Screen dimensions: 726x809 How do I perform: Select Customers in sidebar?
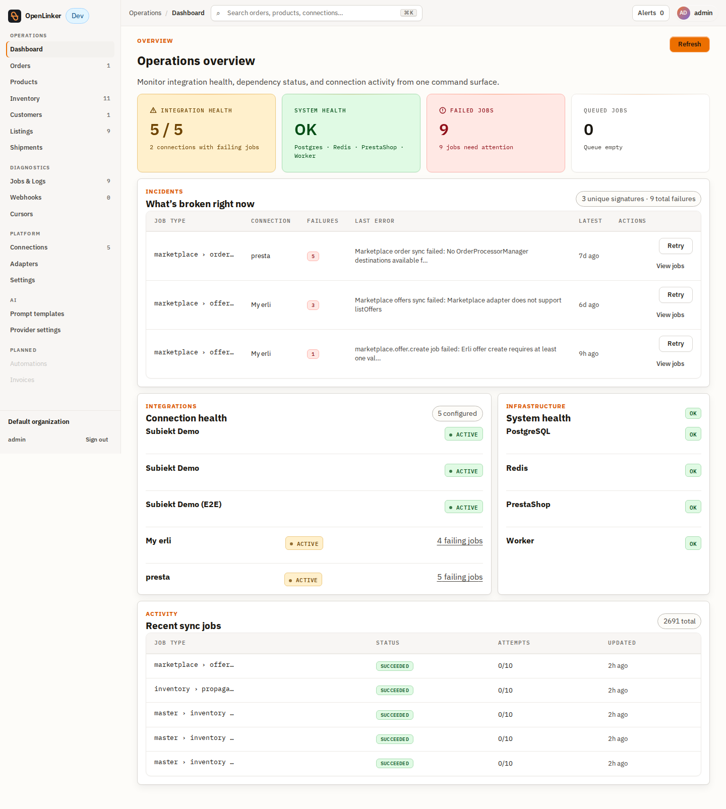[x=60, y=115]
